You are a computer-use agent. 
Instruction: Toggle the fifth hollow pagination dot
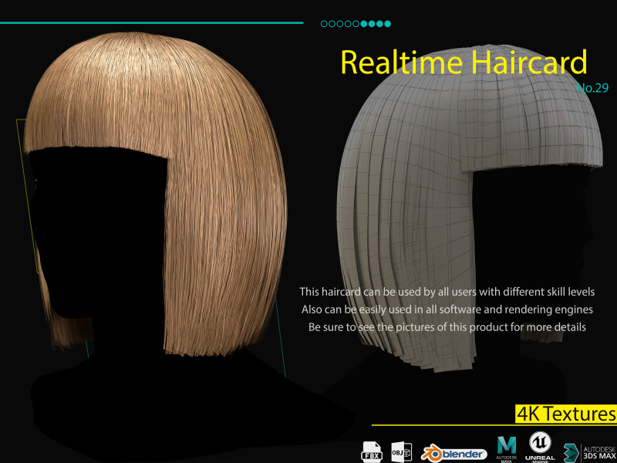[356, 24]
